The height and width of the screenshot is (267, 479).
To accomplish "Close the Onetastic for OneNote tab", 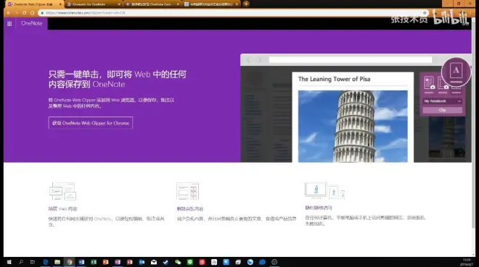I will (x=119, y=4).
